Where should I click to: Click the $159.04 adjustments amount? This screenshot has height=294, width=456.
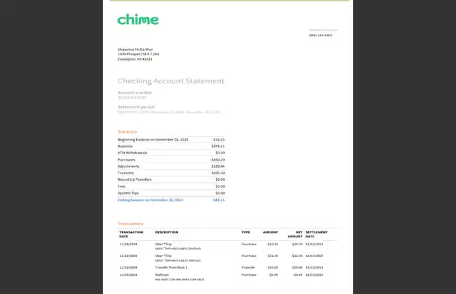[218, 167]
